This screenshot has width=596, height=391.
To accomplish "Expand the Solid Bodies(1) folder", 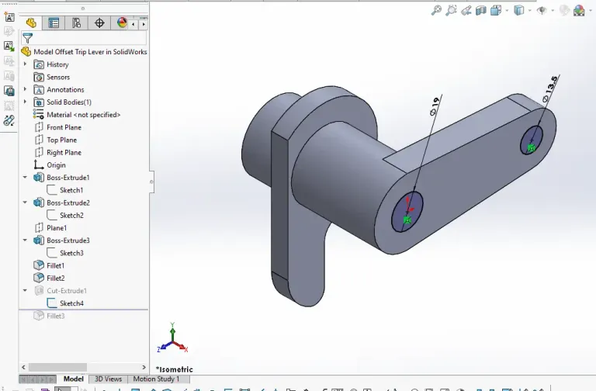I will coord(26,102).
